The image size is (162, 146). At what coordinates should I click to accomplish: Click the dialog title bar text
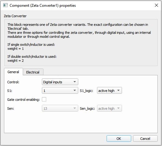pos(43,6)
